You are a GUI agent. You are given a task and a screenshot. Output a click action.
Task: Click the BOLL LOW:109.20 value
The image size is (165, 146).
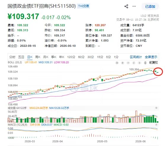61,62
